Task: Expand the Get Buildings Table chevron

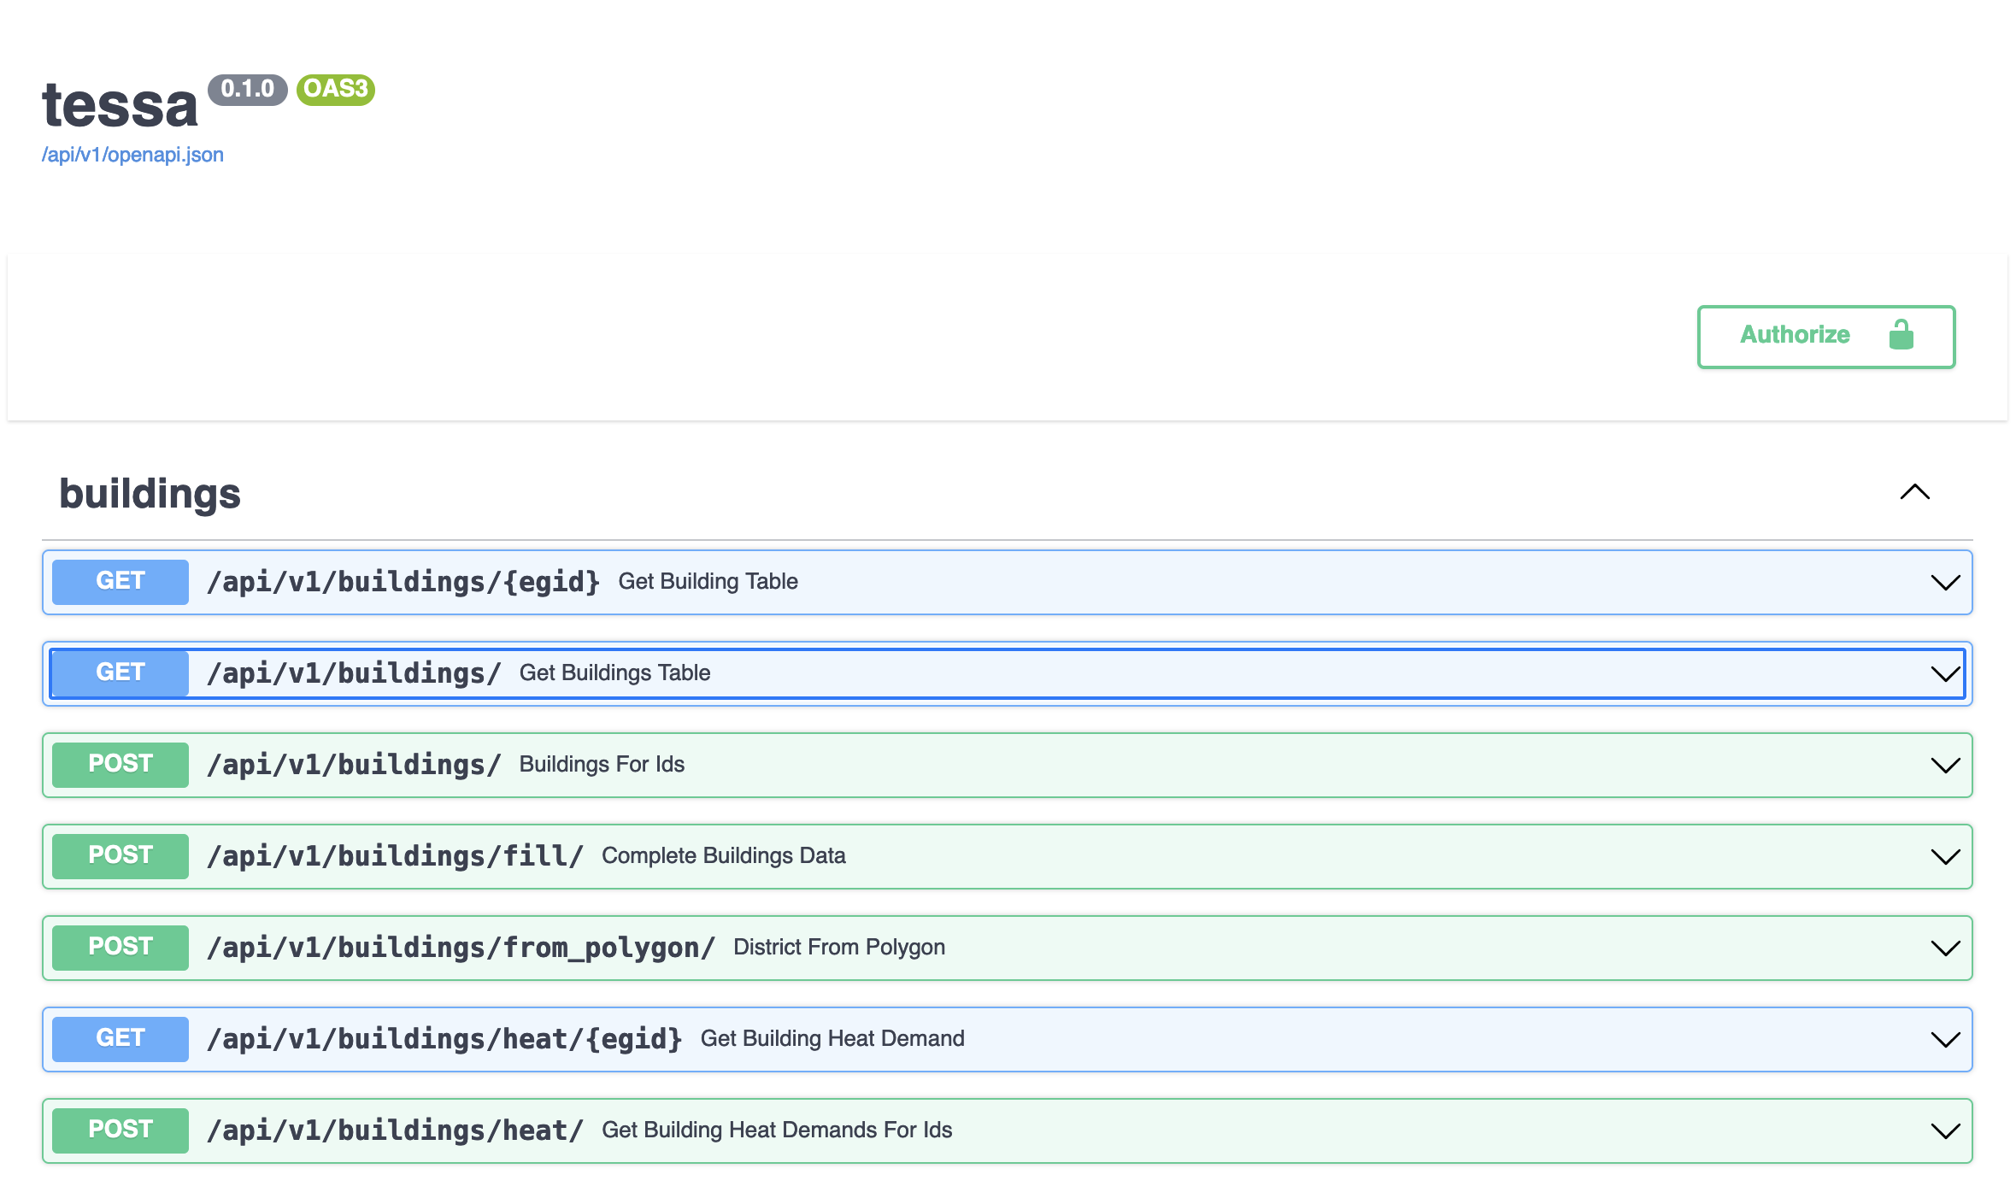Action: click(1945, 674)
